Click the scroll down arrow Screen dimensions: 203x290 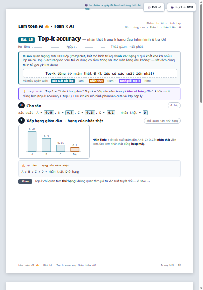point(201,288)
